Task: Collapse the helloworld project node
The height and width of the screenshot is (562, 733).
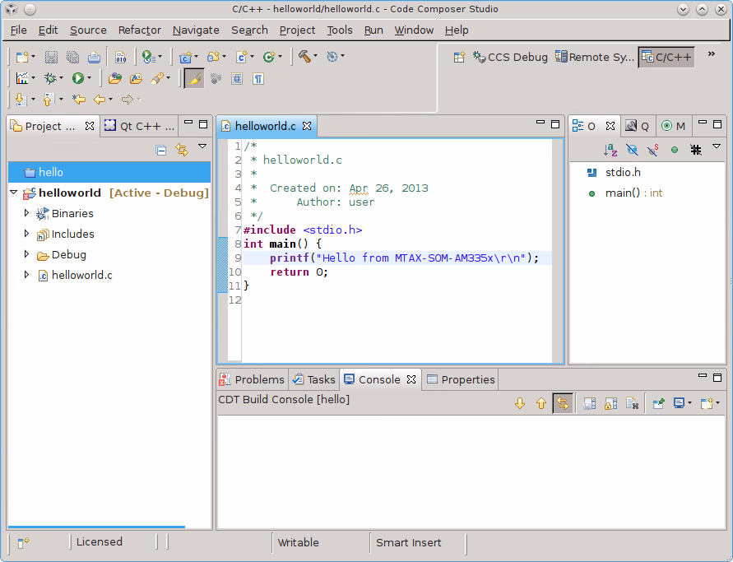Action: point(13,193)
